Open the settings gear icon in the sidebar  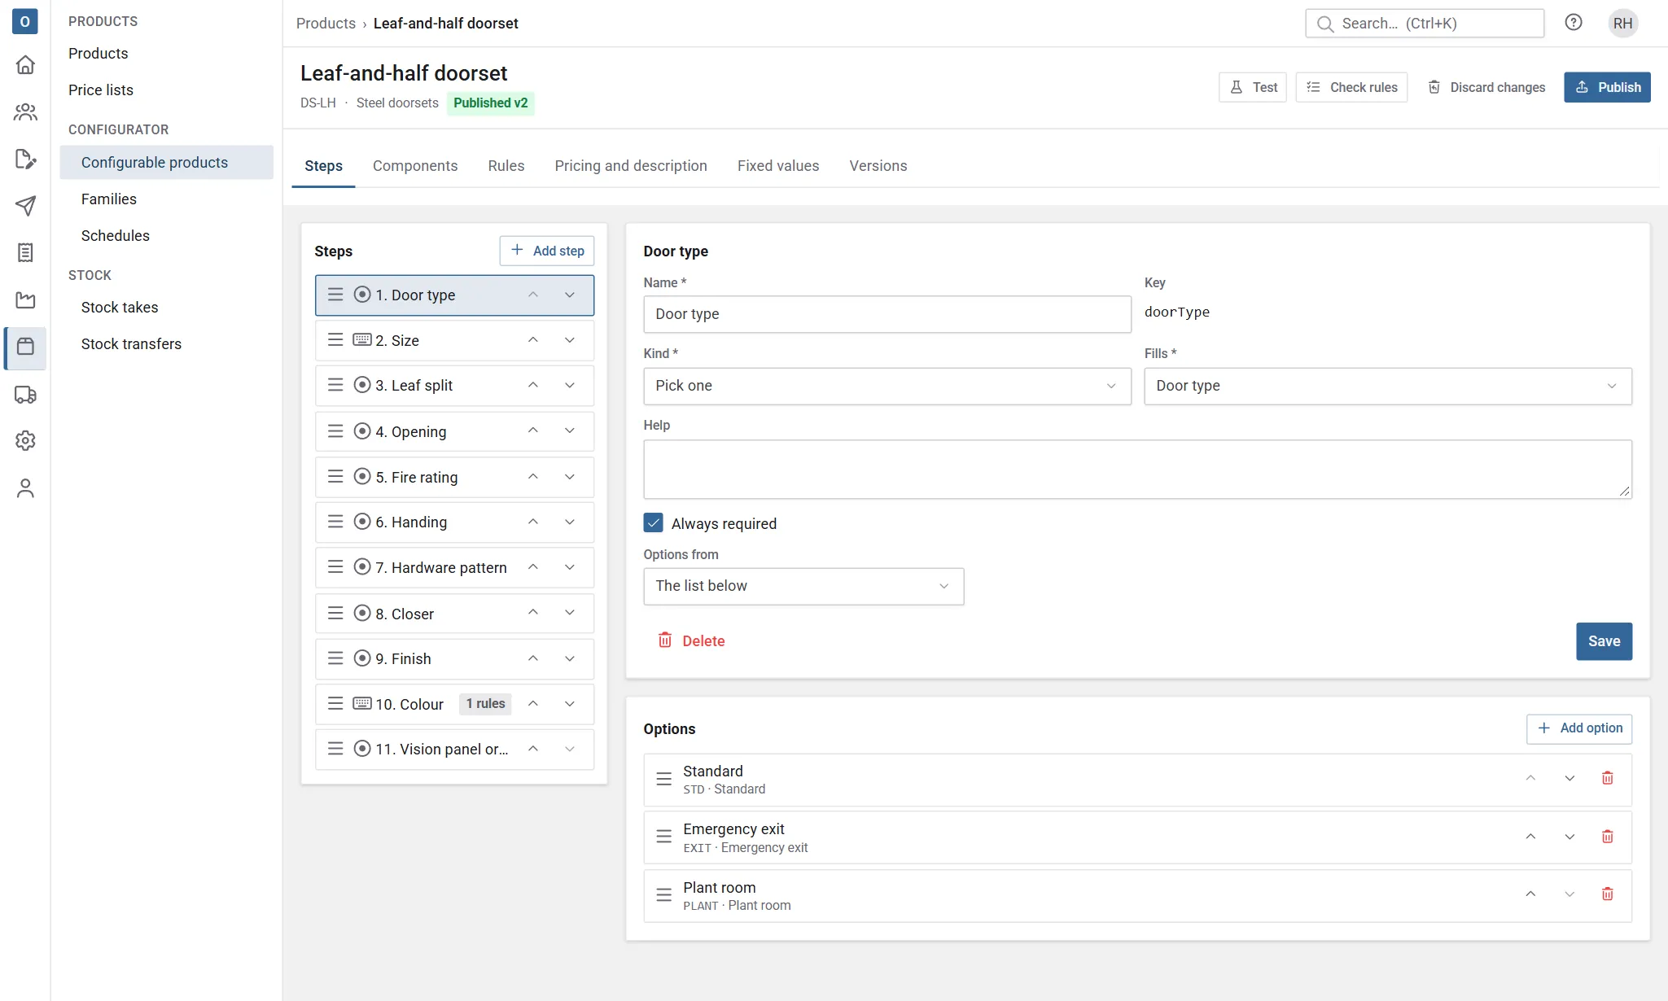(25, 440)
